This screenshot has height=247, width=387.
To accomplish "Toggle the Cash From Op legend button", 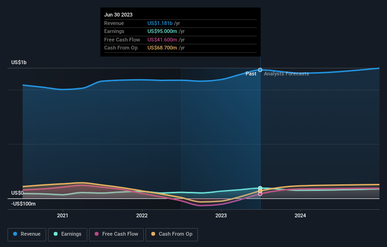I will (172, 234).
